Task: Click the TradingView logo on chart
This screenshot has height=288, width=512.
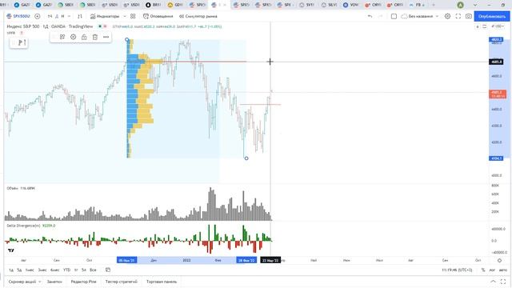Action: [11, 250]
